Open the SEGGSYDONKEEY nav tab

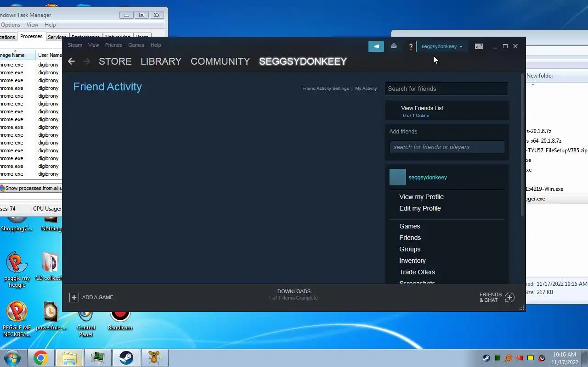303,61
